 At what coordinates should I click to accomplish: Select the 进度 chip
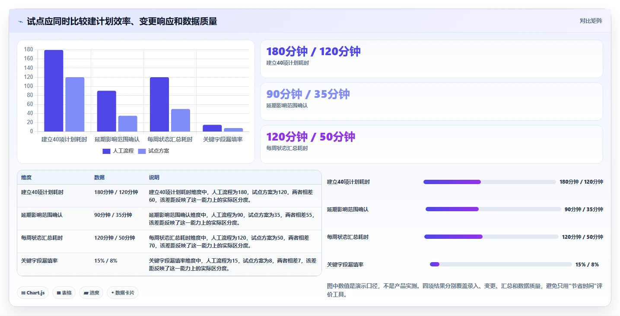pyautogui.click(x=91, y=293)
